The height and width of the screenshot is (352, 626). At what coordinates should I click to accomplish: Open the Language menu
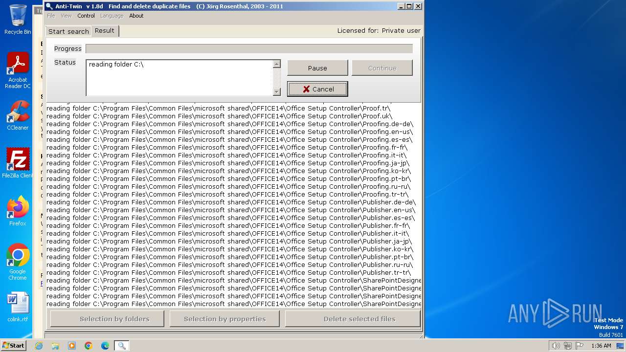112,16
